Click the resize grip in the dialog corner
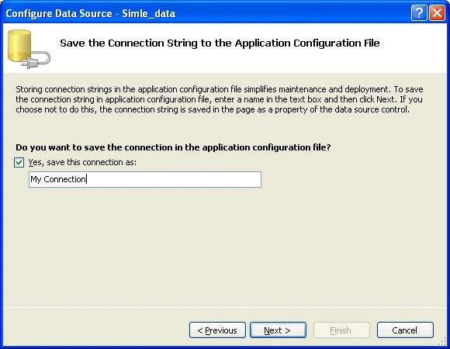The image size is (450, 349). (442, 341)
